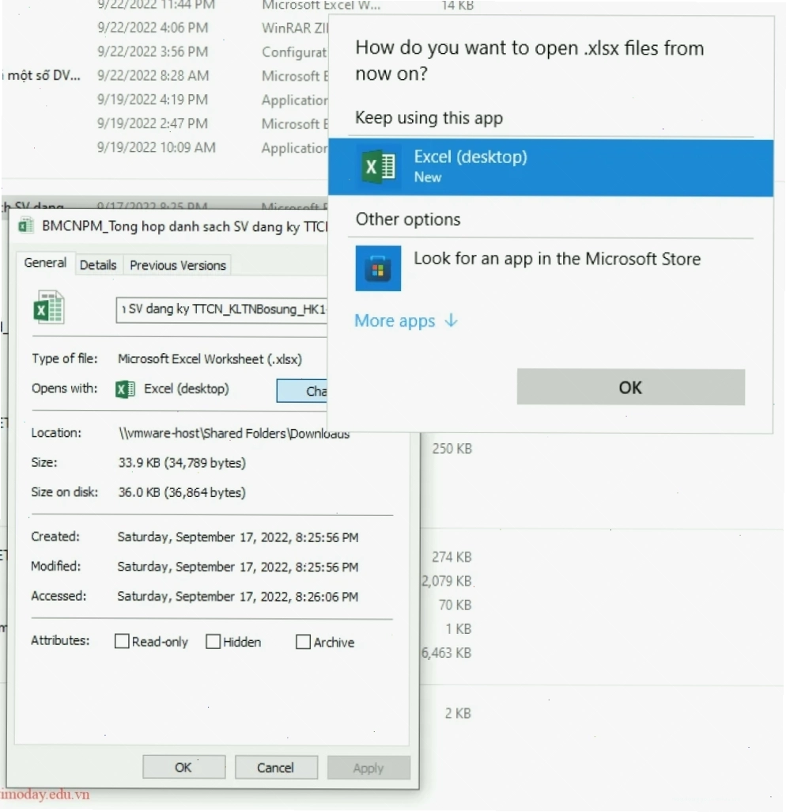The height and width of the screenshot is (812, 786).
Task: Click the Accessed date value 8:26:06 PM
Action: (x=237, y=597)
